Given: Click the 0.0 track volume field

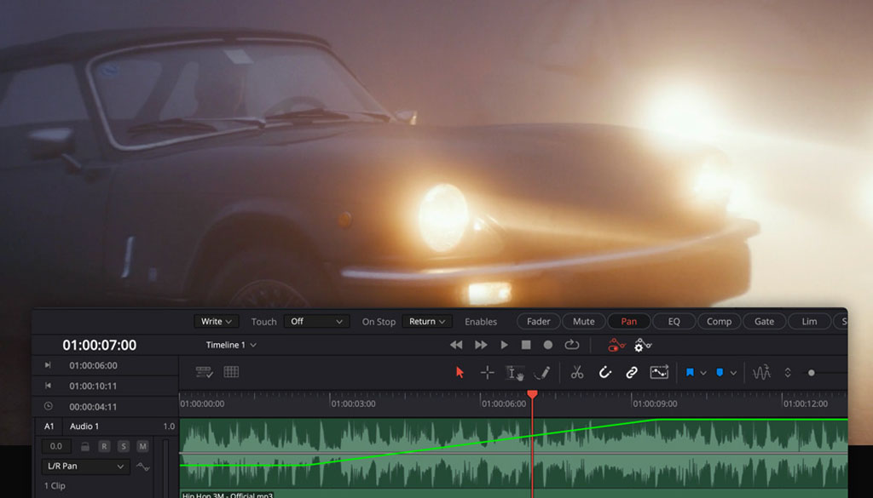Looking at the screenshot, I should [x=56, y=446].
